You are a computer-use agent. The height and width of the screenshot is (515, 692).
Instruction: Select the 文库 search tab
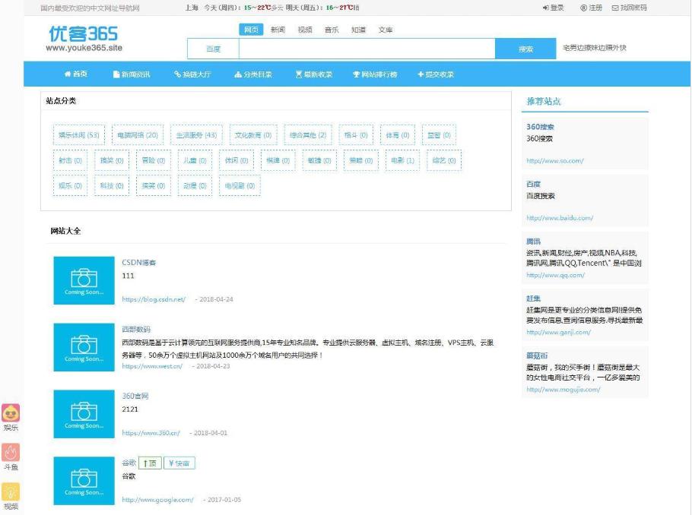[x=386, y=30]
